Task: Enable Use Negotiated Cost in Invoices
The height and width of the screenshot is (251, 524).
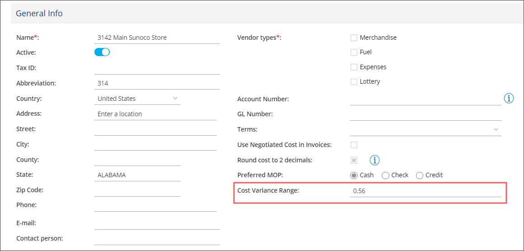Action: pyautogui.click(x=354, y=145)
